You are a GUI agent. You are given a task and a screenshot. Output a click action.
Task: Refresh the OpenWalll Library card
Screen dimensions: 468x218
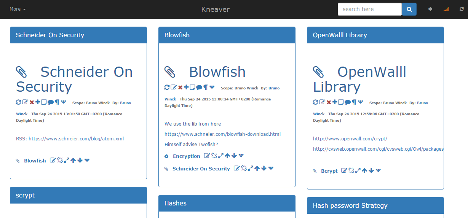click(x=315, y=102)
